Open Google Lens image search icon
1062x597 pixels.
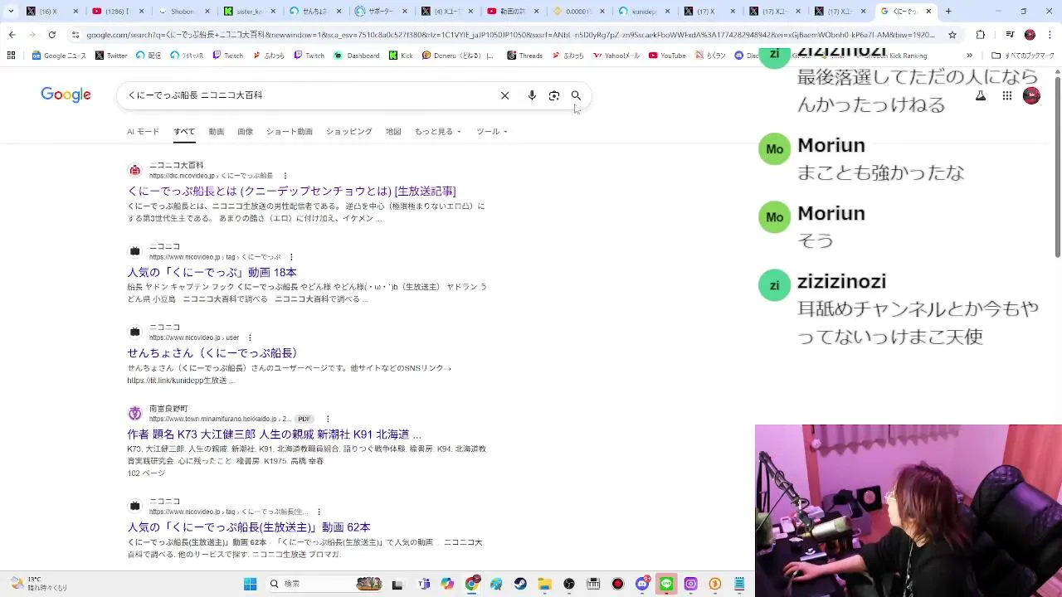point(554,95)
